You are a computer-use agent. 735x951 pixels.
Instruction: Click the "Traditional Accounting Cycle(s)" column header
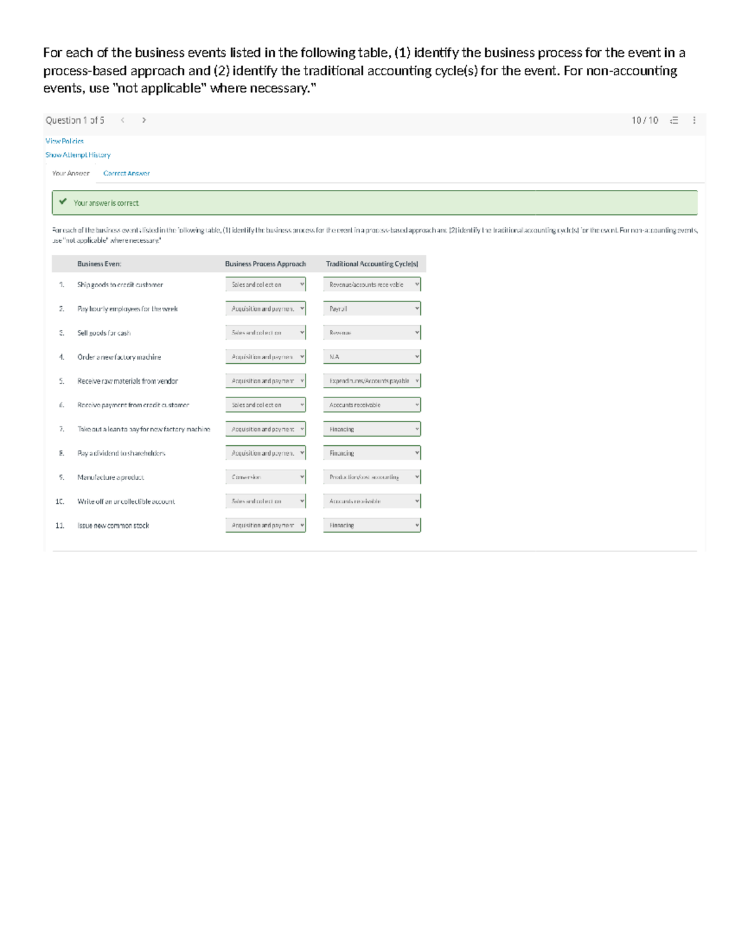pos(372,264)
